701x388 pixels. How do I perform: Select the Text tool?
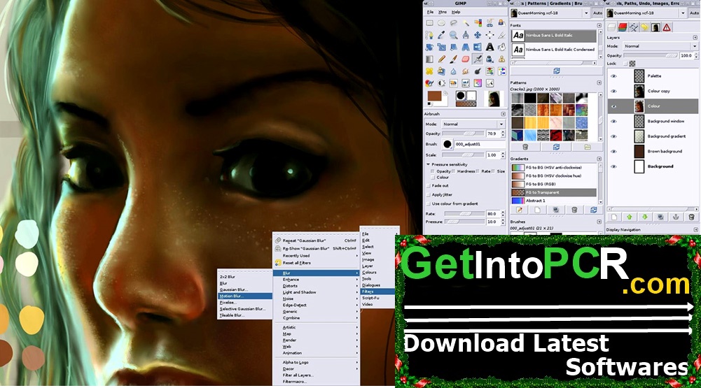pyautogui.click(x=490, y=47)
